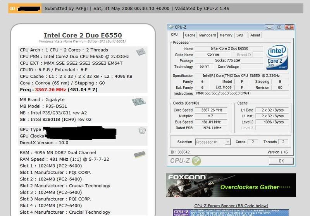Viewport: 310px width, 216px height.
Task: Click Core Speed value 3367.26 MHz in CPU-Z
Action: pyautogui.click(x=212, y=110)
